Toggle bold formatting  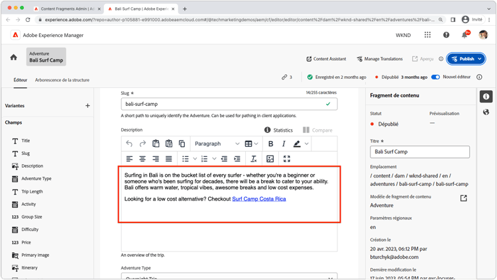pos(270,144)
